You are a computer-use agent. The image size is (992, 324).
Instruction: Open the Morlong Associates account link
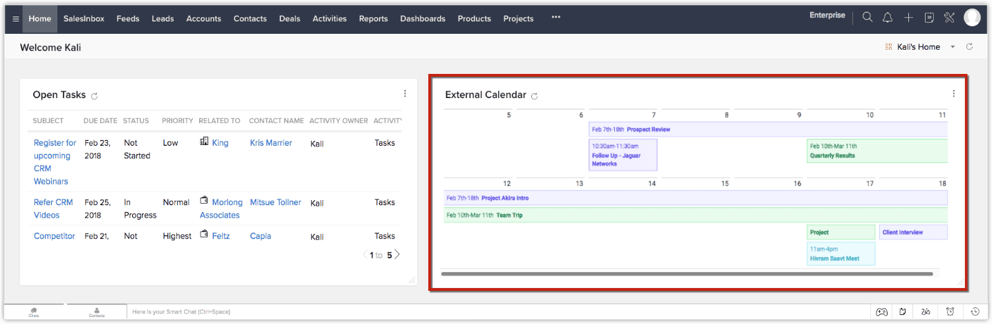221,209
